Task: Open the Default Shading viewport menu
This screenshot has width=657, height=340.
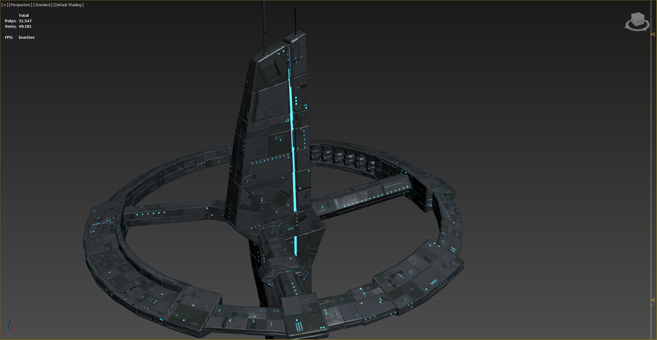Action: (68, 5)
